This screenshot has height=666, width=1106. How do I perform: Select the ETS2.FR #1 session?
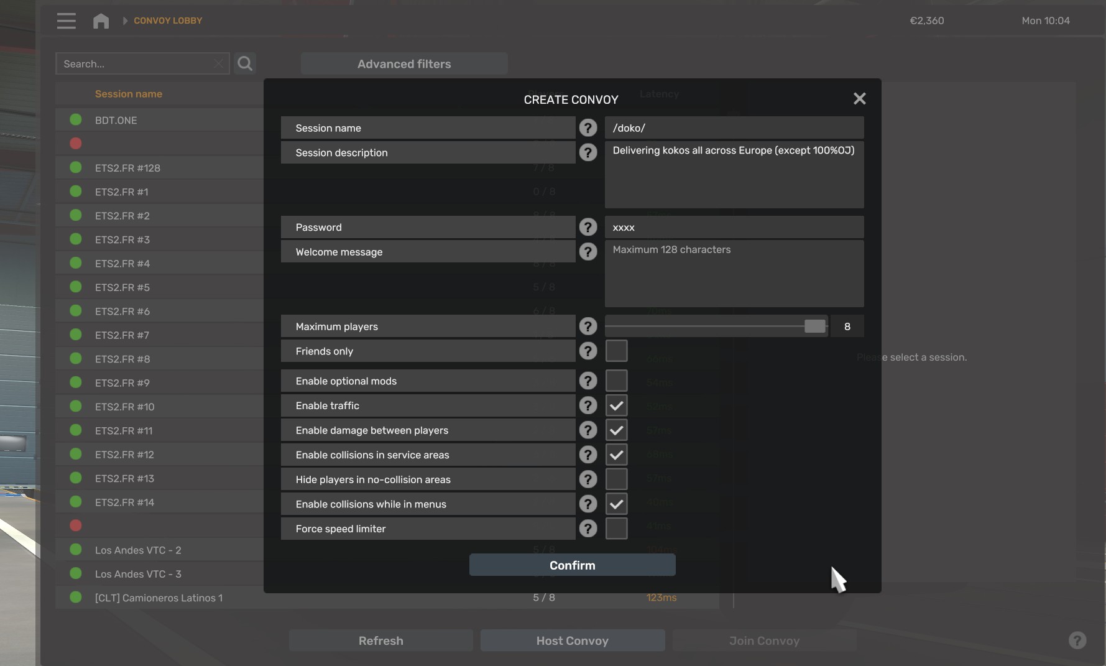160,192
